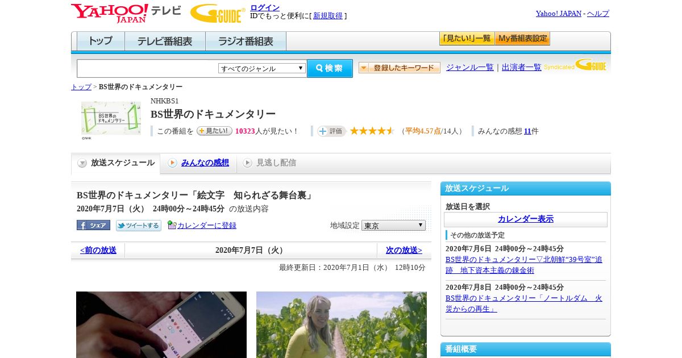Viewport: 682px width, 358px height.
Task: Go to 前の放送
Action: coord(98,251)
